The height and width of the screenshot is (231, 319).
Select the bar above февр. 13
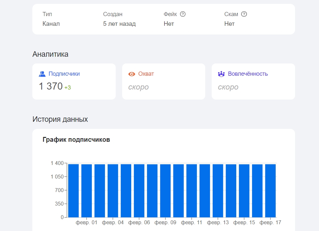pyautogui.click(x=218, y=191)
